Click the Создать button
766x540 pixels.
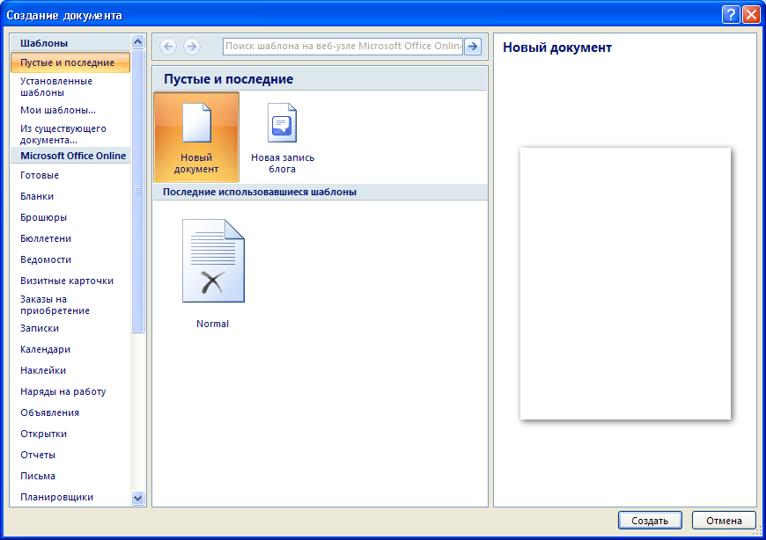pos(650,521)
